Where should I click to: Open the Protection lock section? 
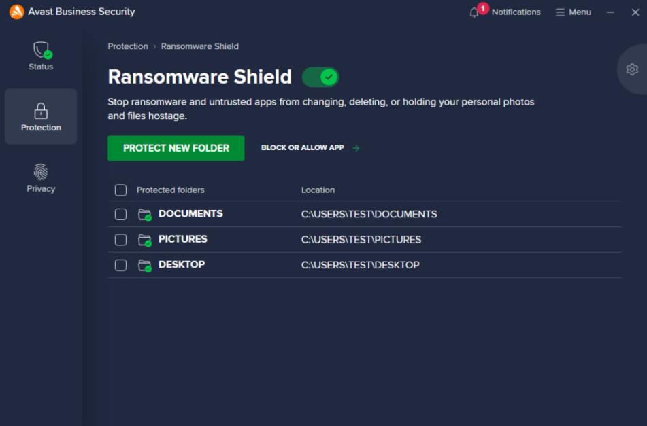(41, 117)
